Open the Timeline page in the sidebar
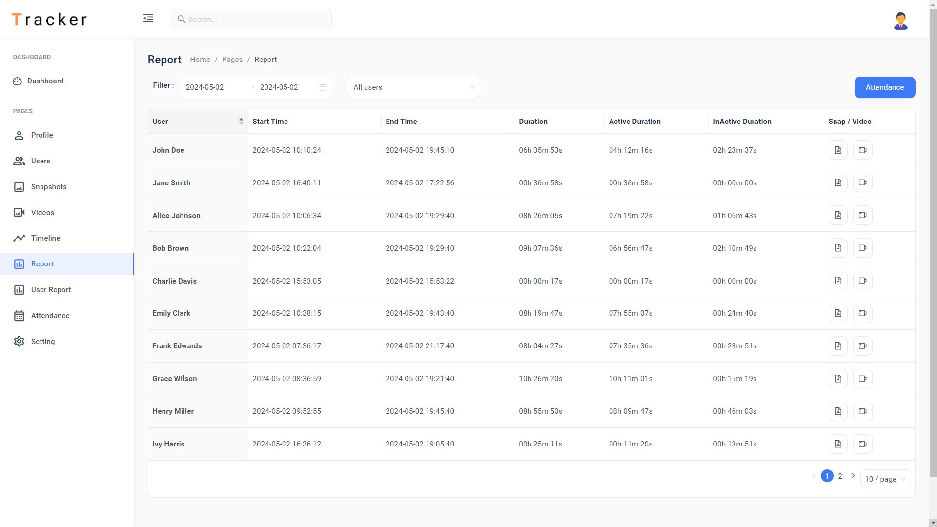Screen dimensions: 937x527 tap(45, 238)
